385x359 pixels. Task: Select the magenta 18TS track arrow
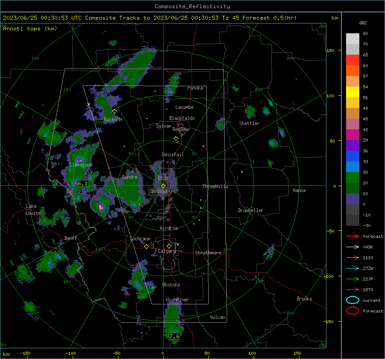pos(352,290)
